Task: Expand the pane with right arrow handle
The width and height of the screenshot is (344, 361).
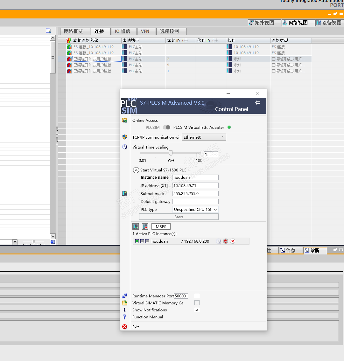Action: (x=57, y=141)
